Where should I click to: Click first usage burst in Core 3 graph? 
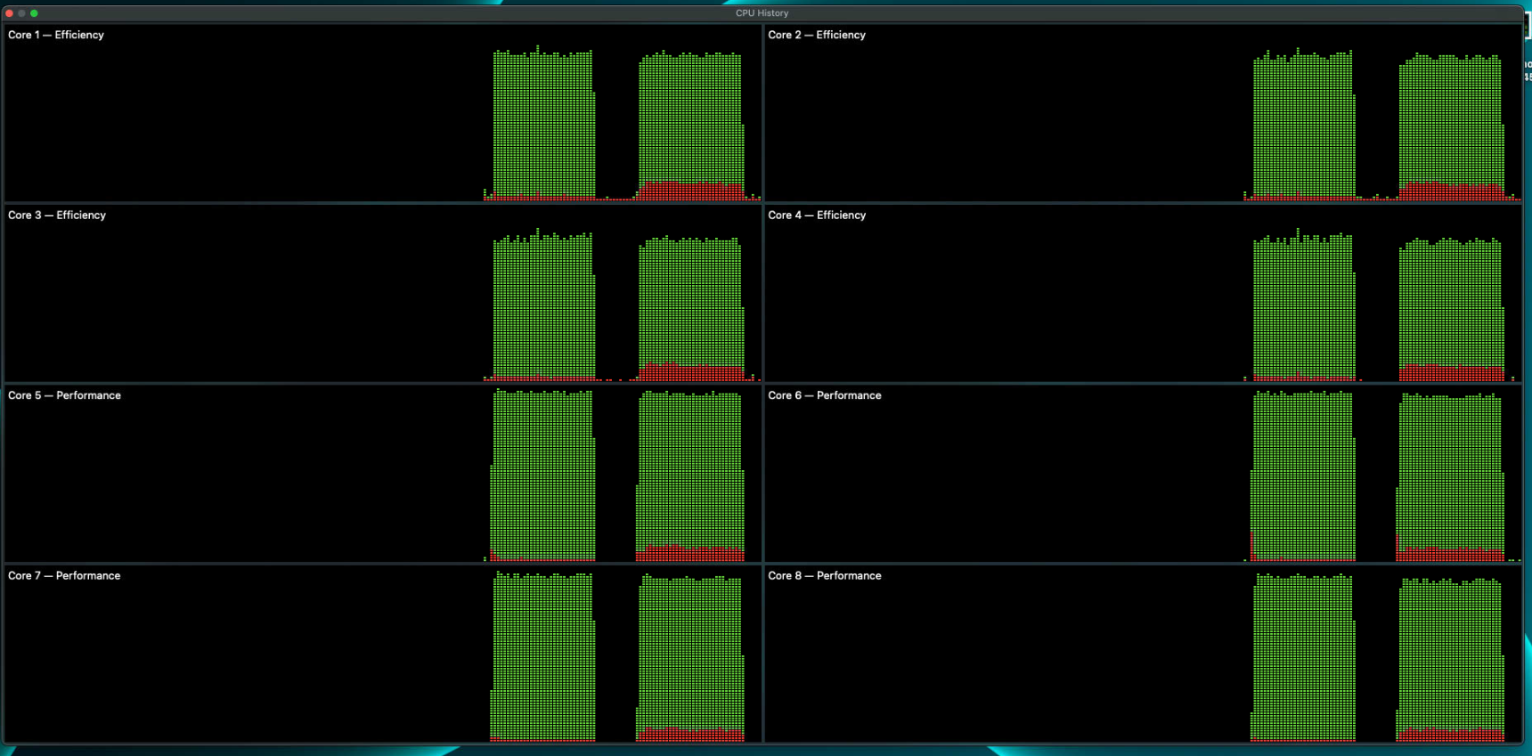pyautogui.click(x=543, y=307)
